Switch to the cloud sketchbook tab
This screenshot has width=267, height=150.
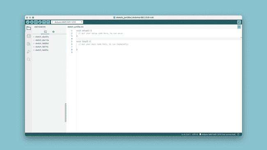(53, 32)
